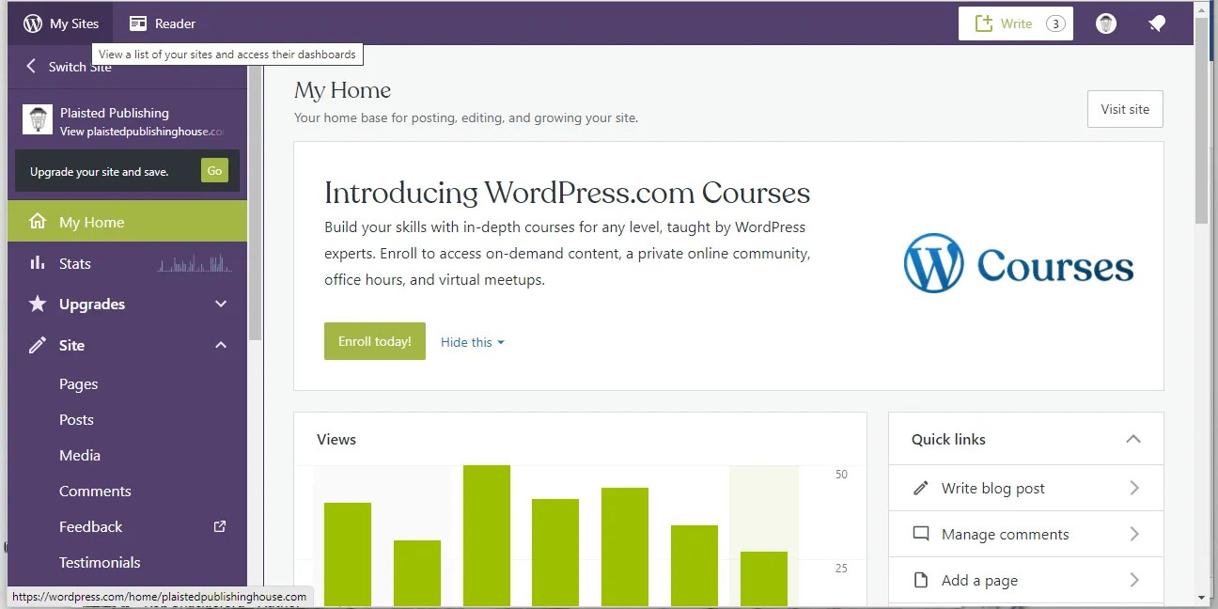Open Media under Site

click(x=80, y=455)
